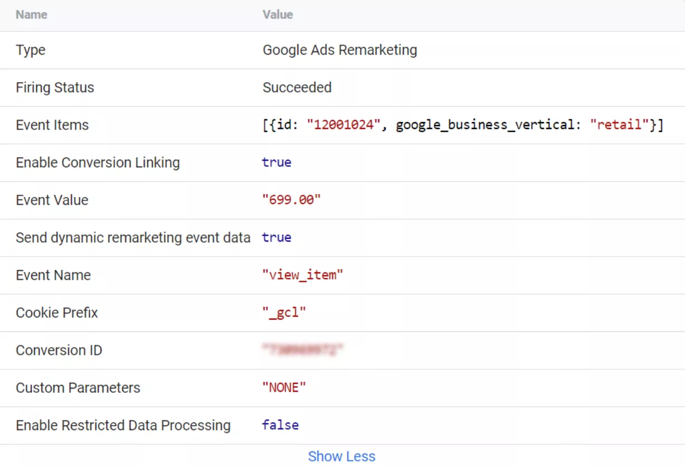This screenshot has height=467, width=685.
Task: Click the Event Name label
Action: 53,275
